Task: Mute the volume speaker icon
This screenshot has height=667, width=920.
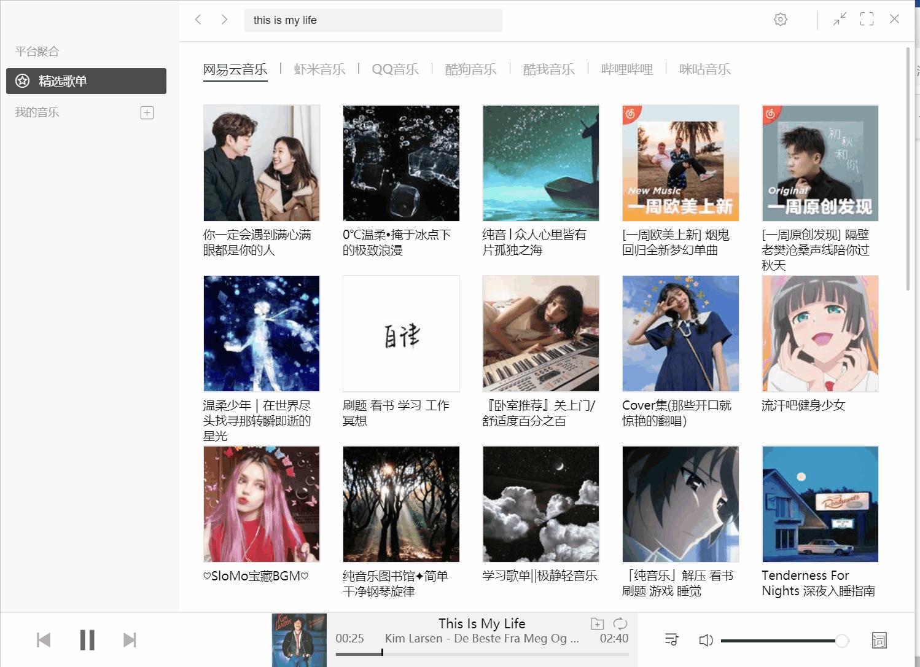Action: (707, 639)
